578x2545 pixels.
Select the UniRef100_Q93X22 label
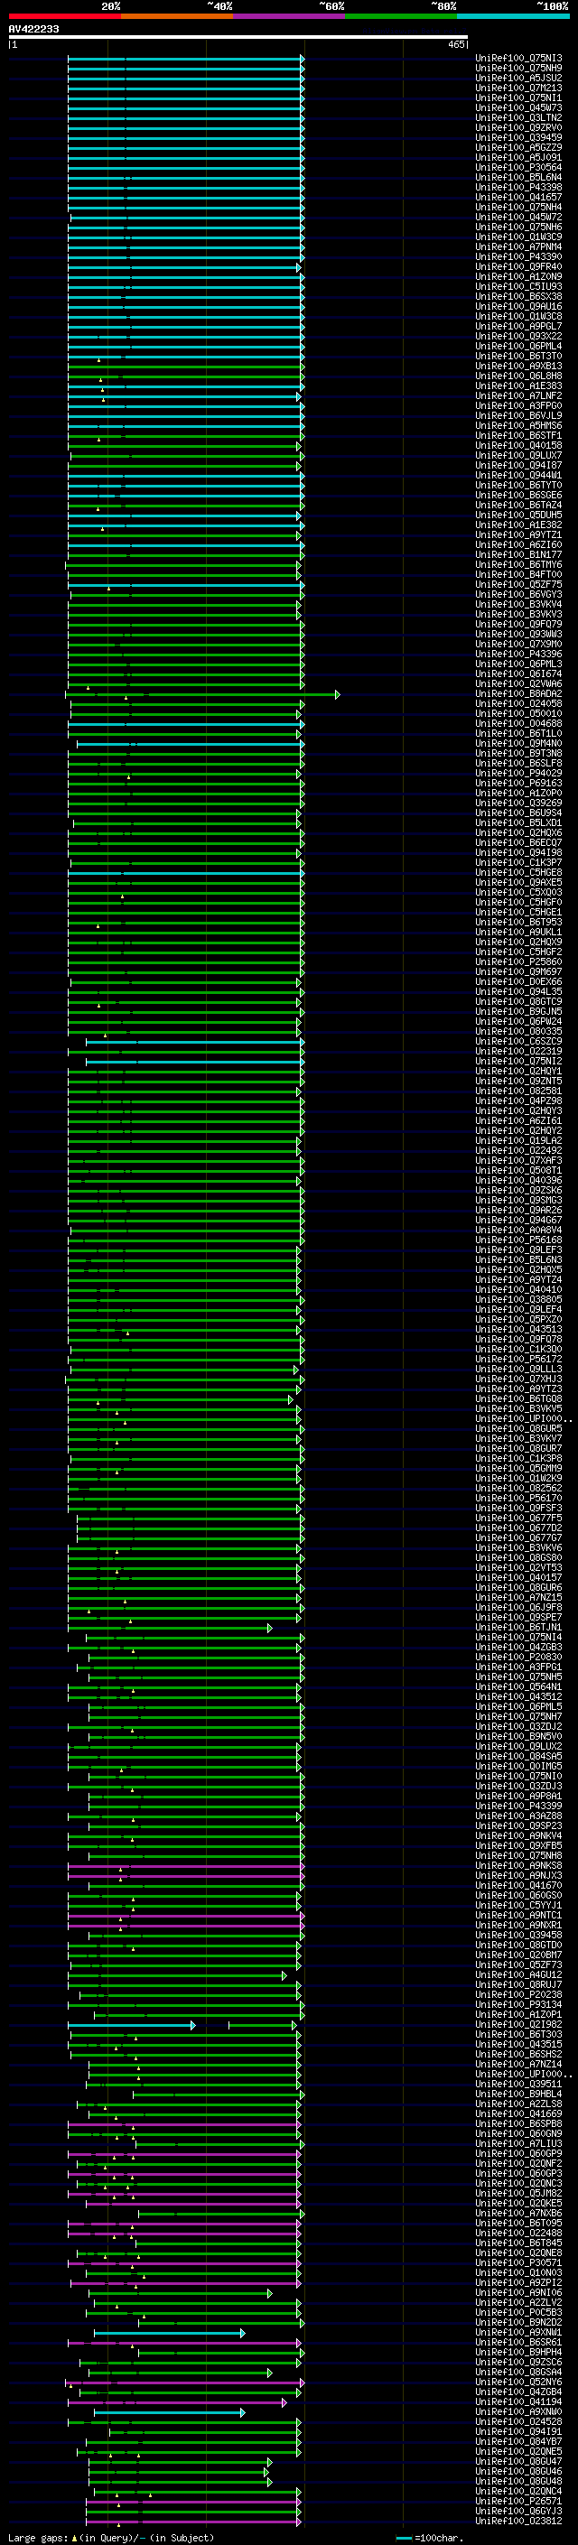click(518, 336)
